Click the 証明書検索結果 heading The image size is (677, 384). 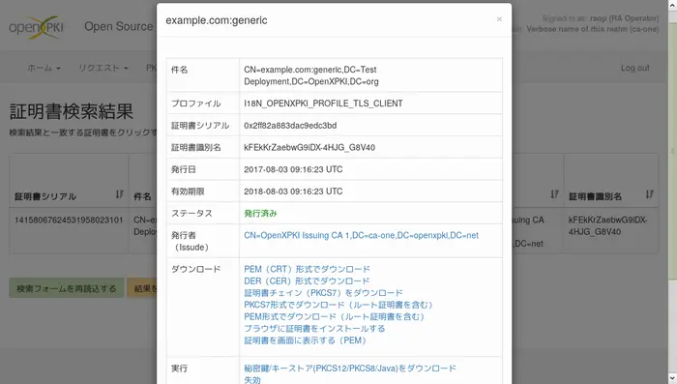pyautogui.click(x=72, y=112)
